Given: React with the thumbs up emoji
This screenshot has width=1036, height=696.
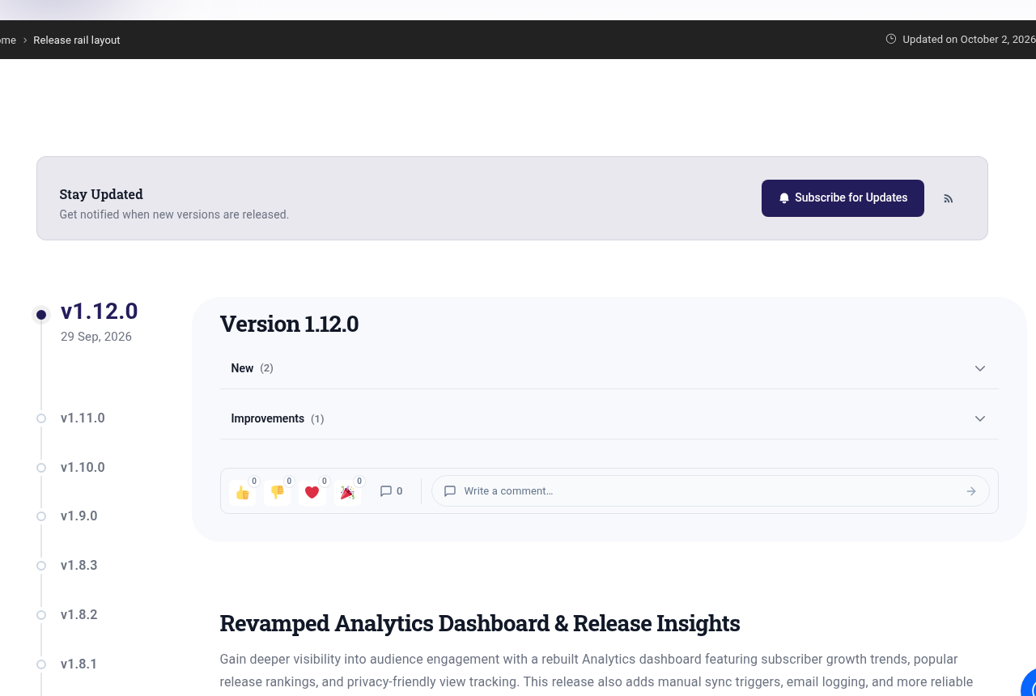Looking at the screenshot, I should (x=242, y=492).
